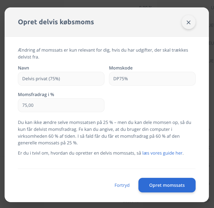Click the Opret momssats button

167,185
